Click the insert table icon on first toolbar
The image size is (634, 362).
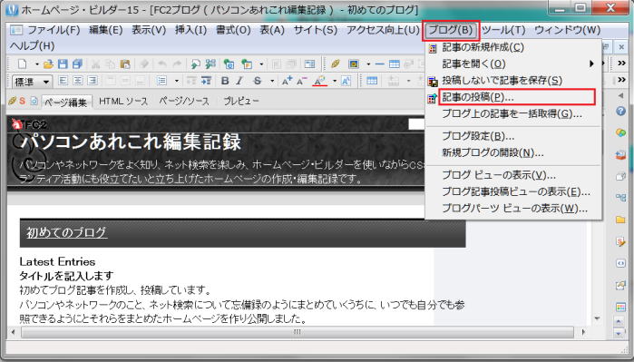(x=394, y=64)
